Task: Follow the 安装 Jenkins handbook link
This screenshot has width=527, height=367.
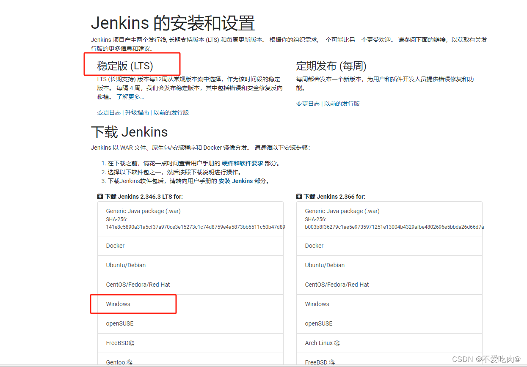Action: [236, 181]
